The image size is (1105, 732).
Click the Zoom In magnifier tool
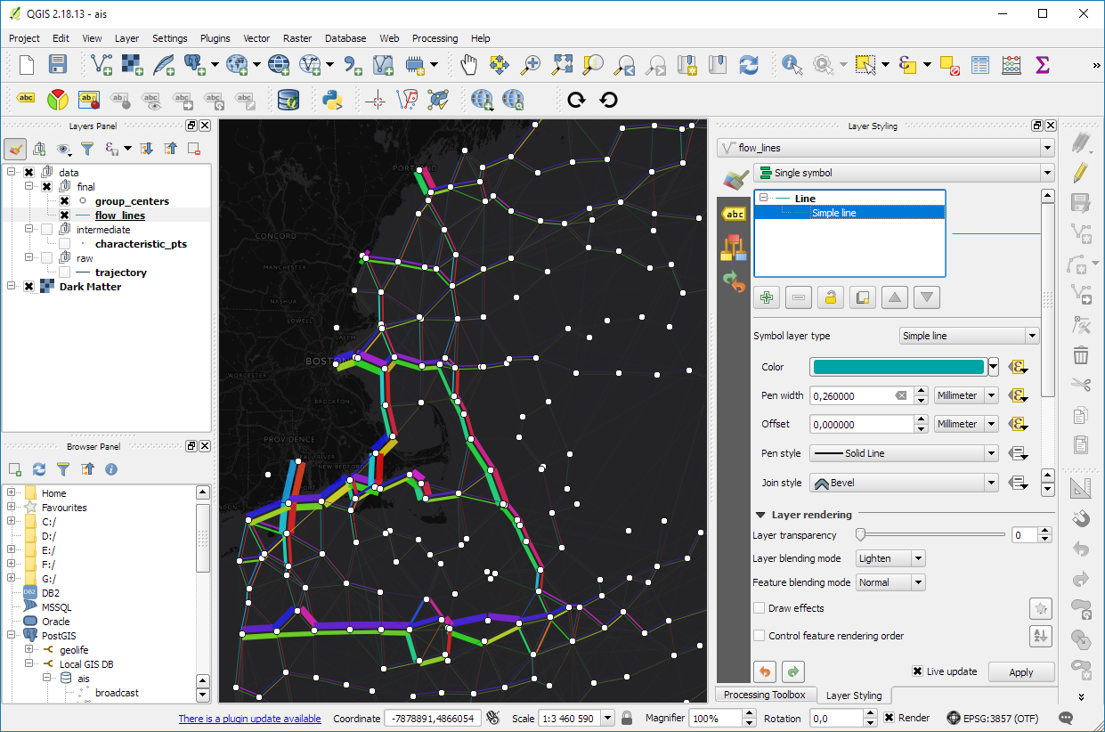[x=531, y=64]
